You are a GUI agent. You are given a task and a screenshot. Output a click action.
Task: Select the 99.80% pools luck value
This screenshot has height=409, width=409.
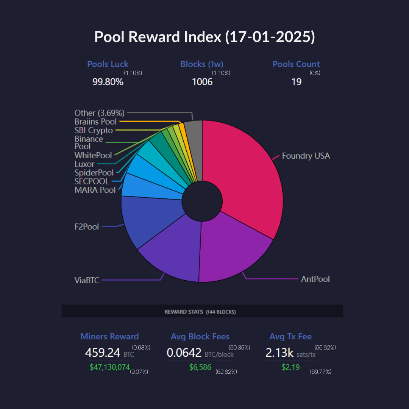pyautogui.click(x=108, y=82)
